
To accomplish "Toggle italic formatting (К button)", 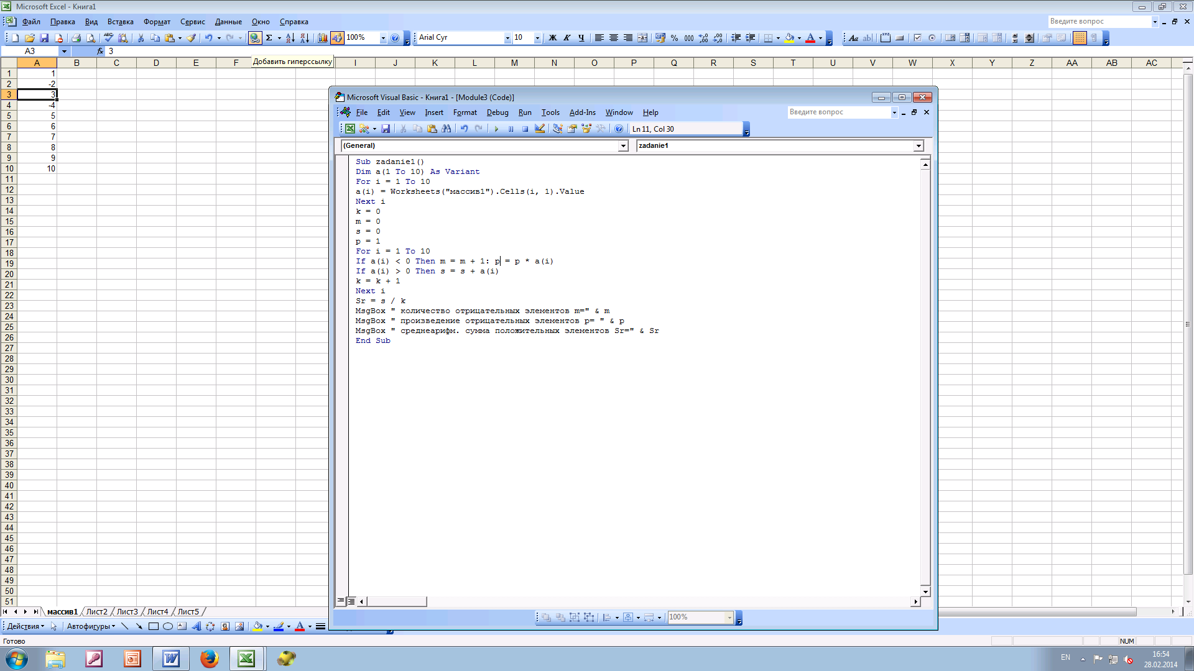I will pyautogui.click(x=567, y=38).
